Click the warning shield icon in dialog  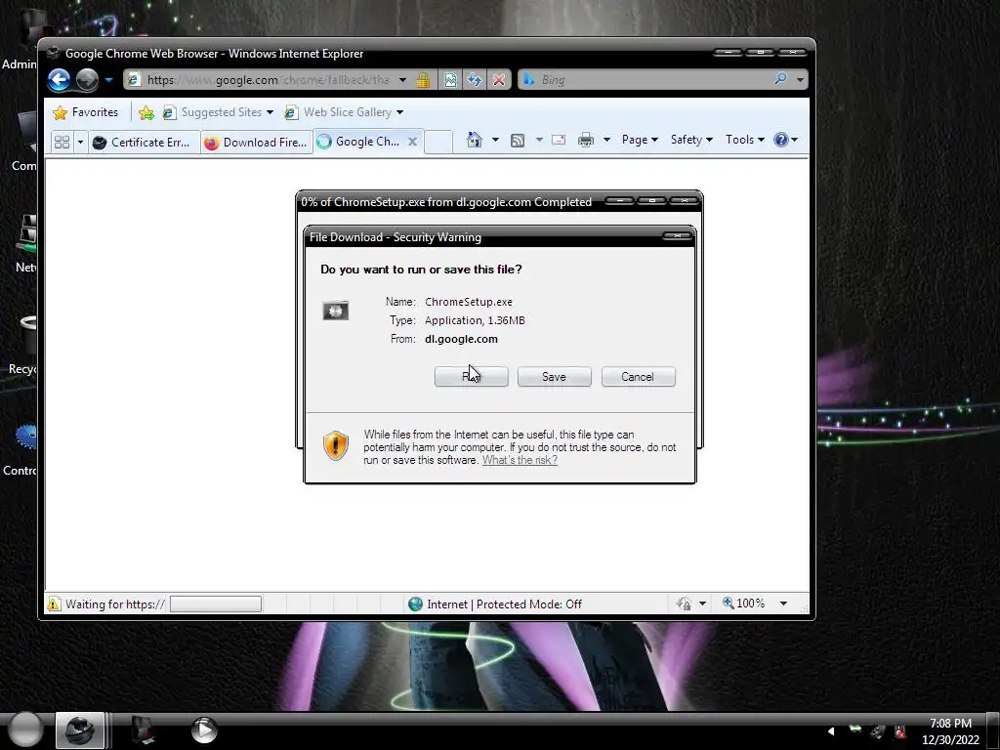click(336, 445)
